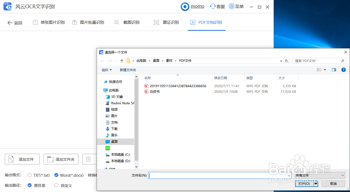
Task: Click 素材 breadcrumb in address bar
Action: [169, 61]
